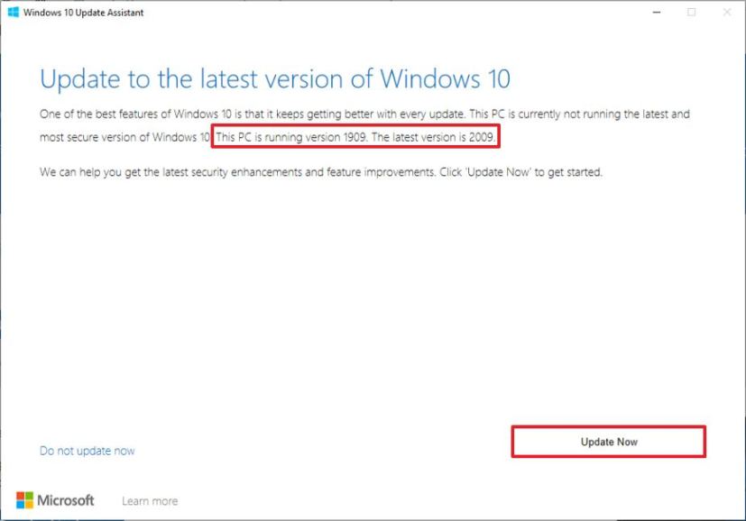Click the sentence starting 'One of the best features'
The width and height of the screenshot is (746, 521).
(361, 113)
